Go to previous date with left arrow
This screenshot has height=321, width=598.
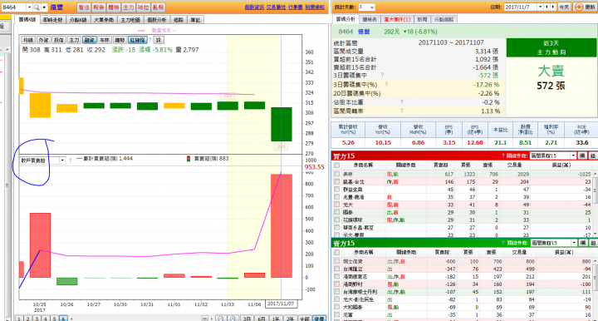click(x=547, y=7)
